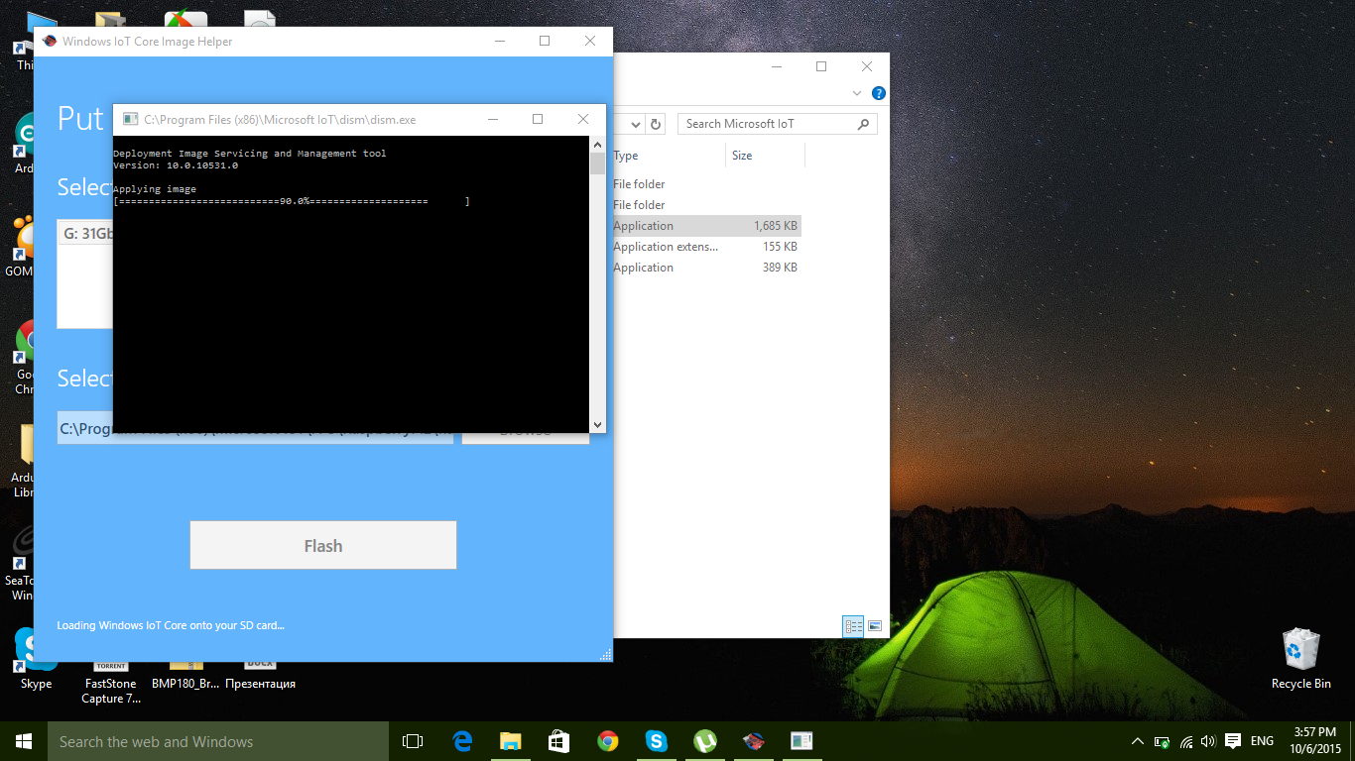The width and height of the screenshot is (1355, 761).
Task: Open the Action Center notifications icon
Action: click(1233, 741)
